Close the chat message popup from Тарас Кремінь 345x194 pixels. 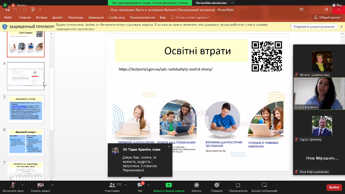pos(169,147)
